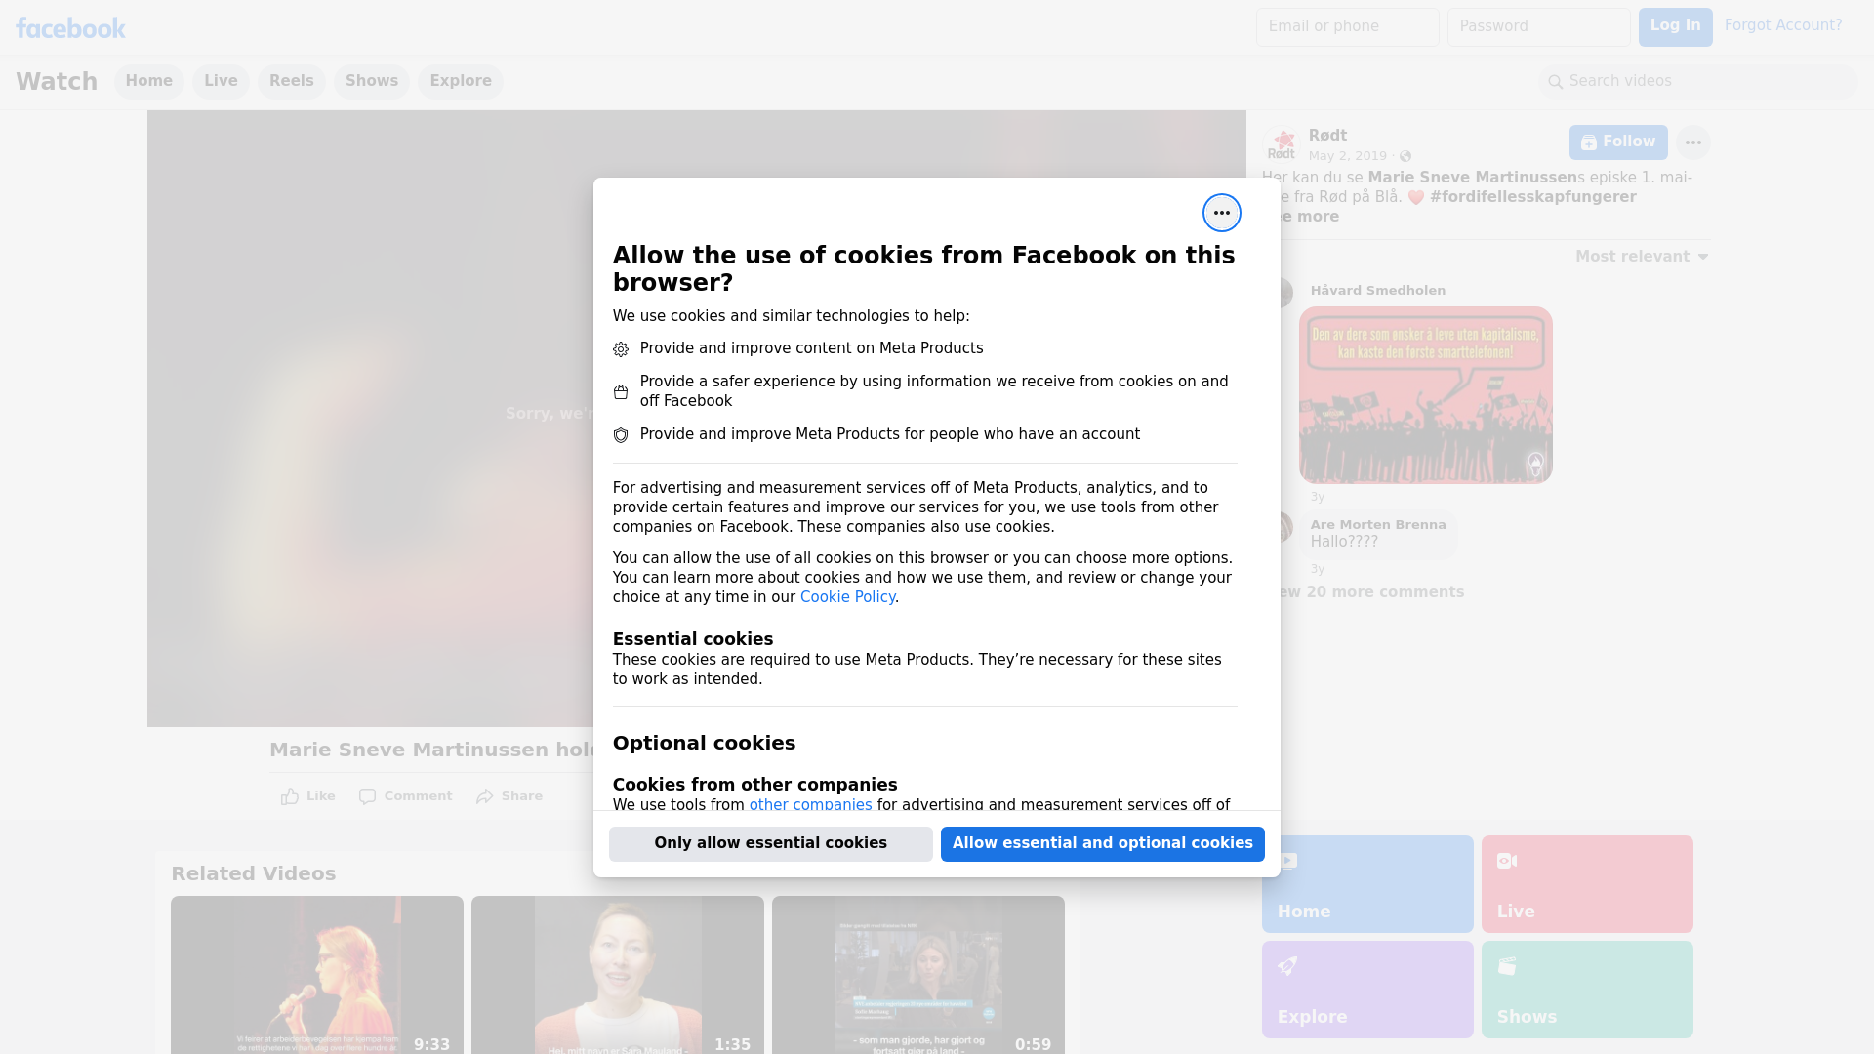Click the Like thumbs-up icon

pos(290,796)
